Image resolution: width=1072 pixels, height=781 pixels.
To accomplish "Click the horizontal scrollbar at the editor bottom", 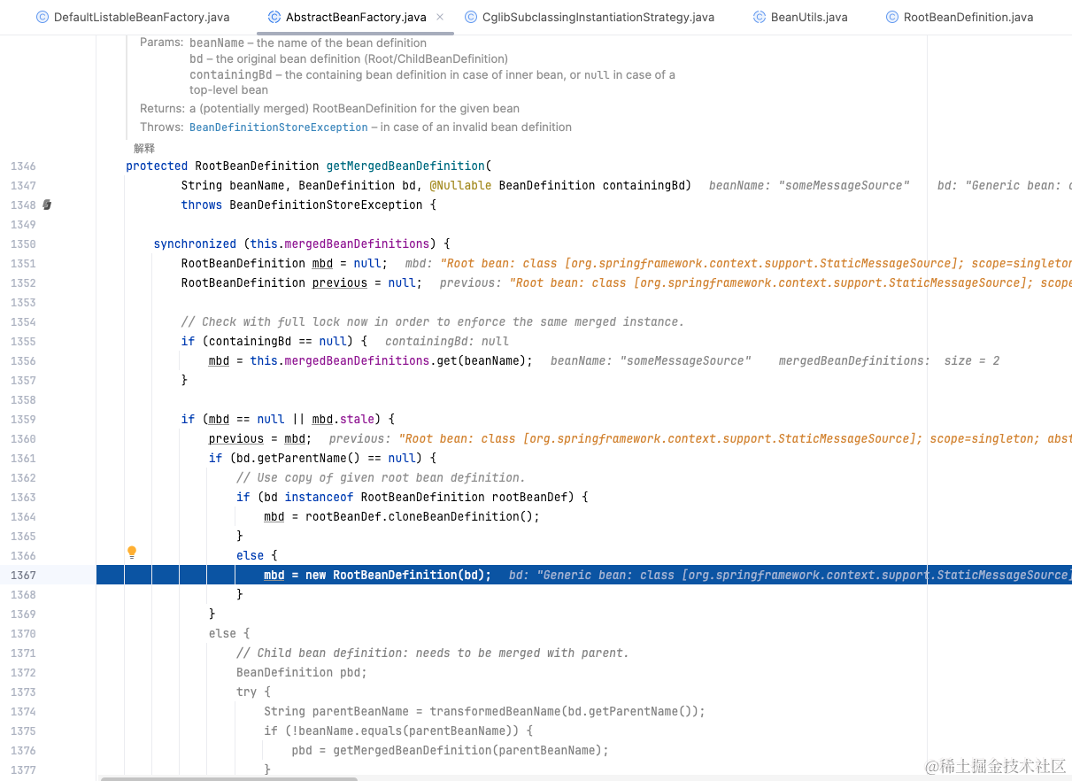I will click(x=229, y=778).
